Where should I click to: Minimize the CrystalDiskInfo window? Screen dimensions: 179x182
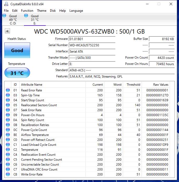[147, 4]
